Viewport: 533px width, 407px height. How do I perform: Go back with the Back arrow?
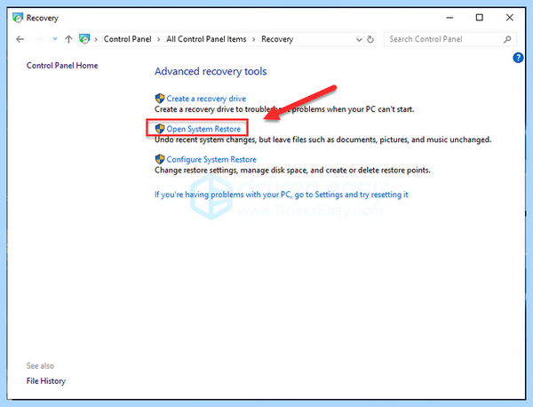20,39
